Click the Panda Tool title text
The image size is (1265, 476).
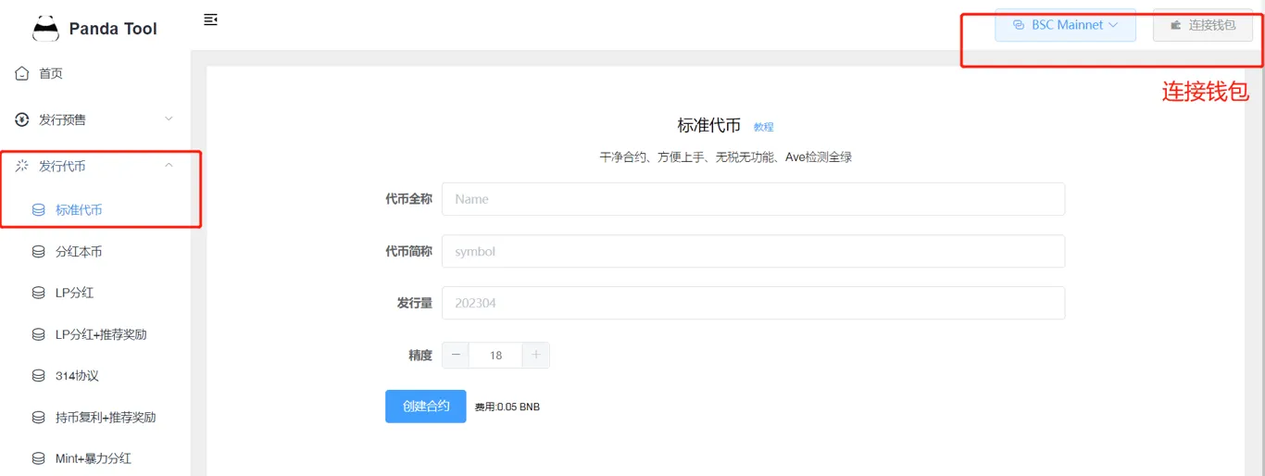pyautogui.click(x=113, y=29)
